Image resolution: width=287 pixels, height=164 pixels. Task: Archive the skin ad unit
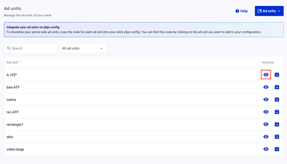pos(277,137)
